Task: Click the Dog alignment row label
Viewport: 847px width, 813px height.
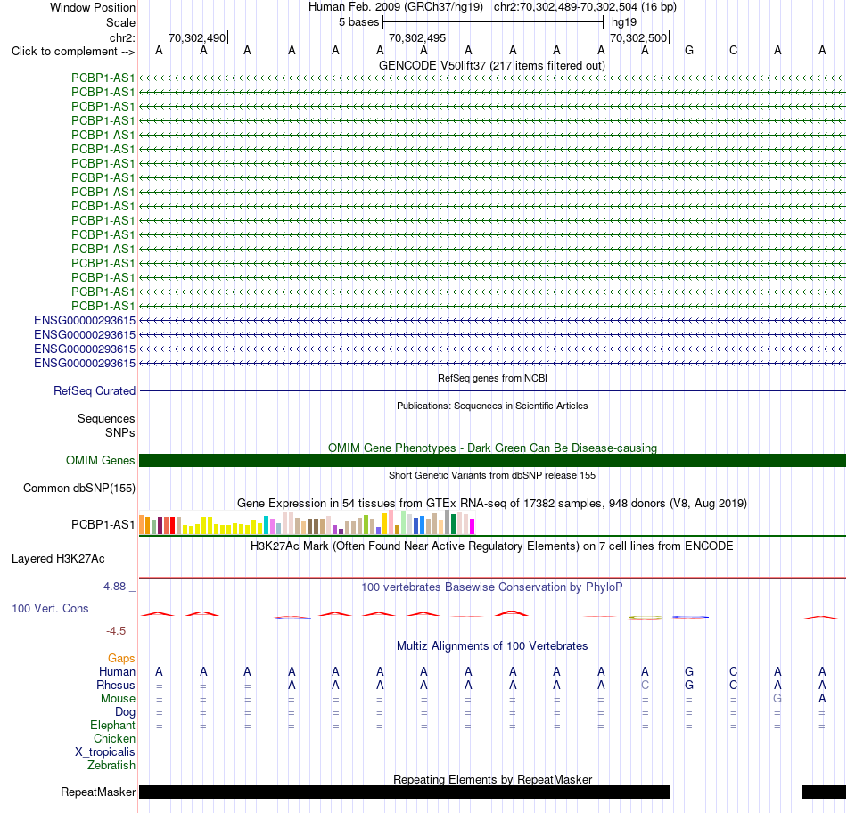Action: pyautogui.click(x=125, y=712)
